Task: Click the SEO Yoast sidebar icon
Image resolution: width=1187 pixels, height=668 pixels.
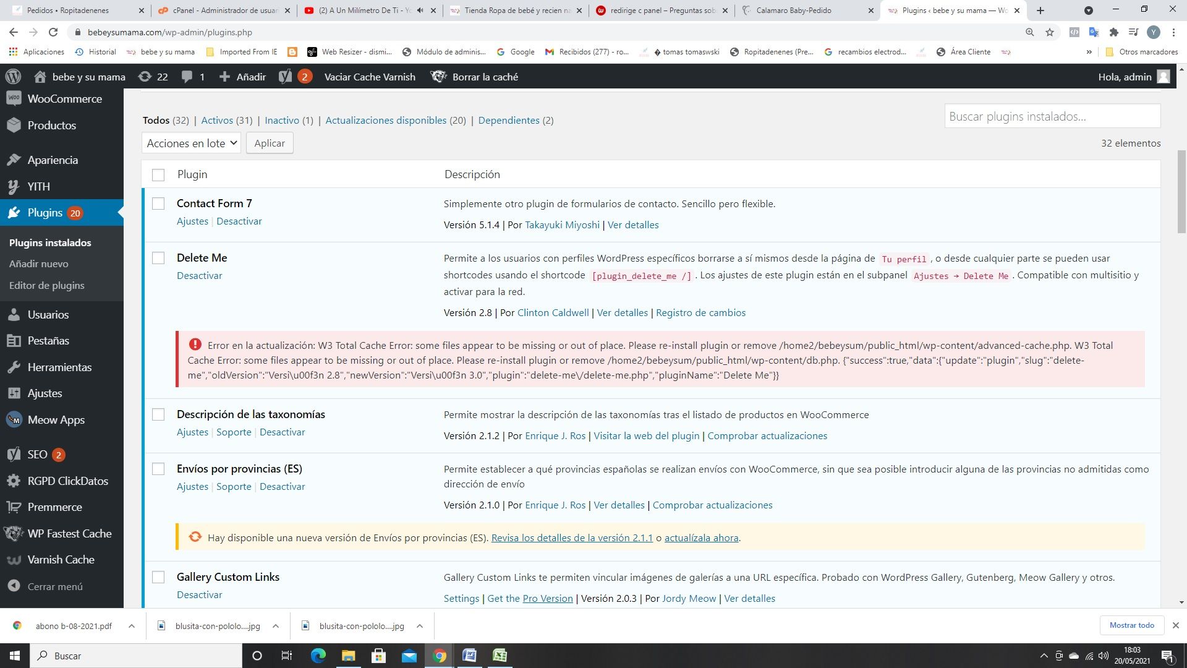Action: click(14, 455)
